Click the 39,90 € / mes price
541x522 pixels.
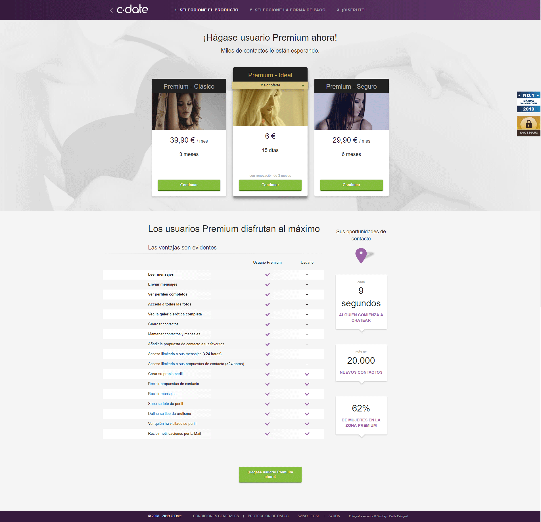[189, 140]
